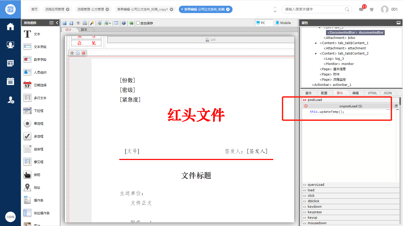Open the calendar icon in the left sidebar
The width and height of the screenshot is (403, 226).
point(10,81)
